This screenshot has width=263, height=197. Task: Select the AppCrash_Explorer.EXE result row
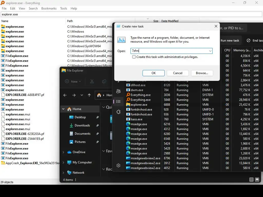coord(30,163)
